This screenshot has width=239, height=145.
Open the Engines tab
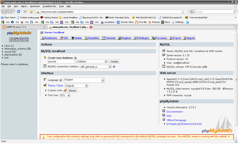(x=125, y=38)
